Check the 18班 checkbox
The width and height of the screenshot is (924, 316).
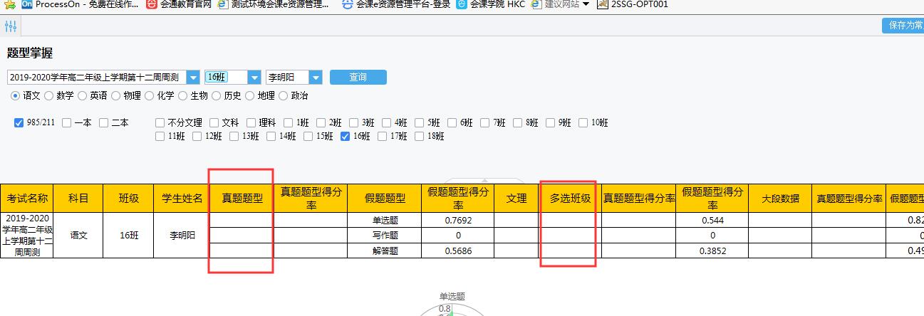(x=419, y=136)
